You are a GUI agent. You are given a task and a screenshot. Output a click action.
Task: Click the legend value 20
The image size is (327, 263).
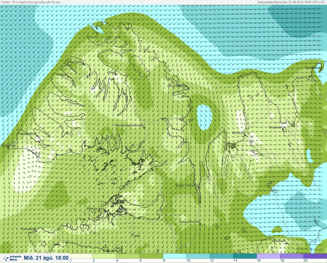click(305, 260)
